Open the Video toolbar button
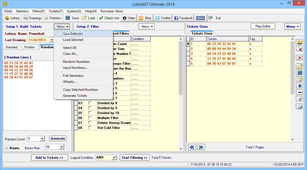Image resolution: width=307 pixels, height=170 pixels. tap(129, 18)
